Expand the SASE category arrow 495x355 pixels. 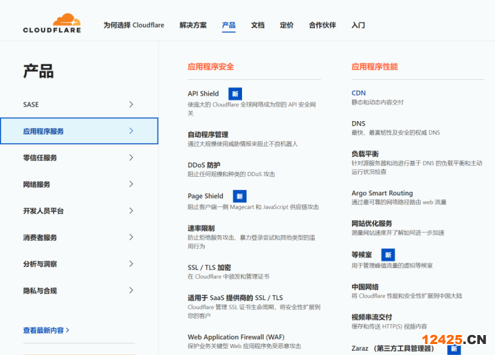pos(131,105)
